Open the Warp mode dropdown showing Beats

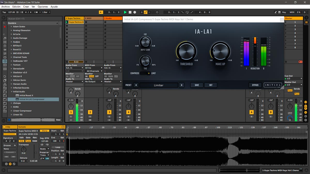click(44, 149)
